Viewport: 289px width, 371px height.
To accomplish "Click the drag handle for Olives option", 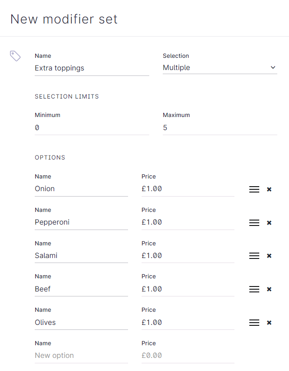I will [x=254, y=323].
